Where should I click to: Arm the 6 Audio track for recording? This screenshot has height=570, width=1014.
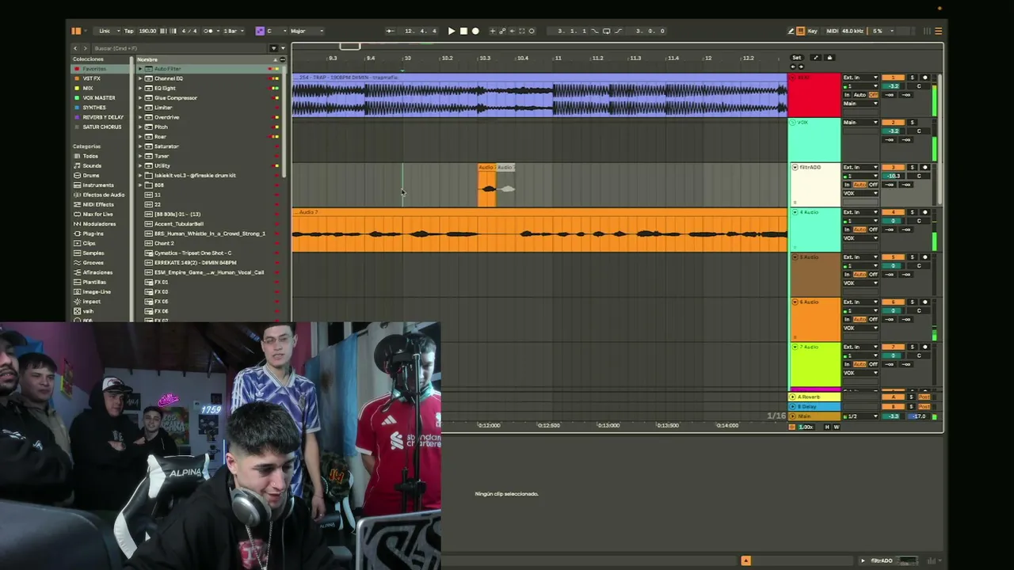point(924,302)
